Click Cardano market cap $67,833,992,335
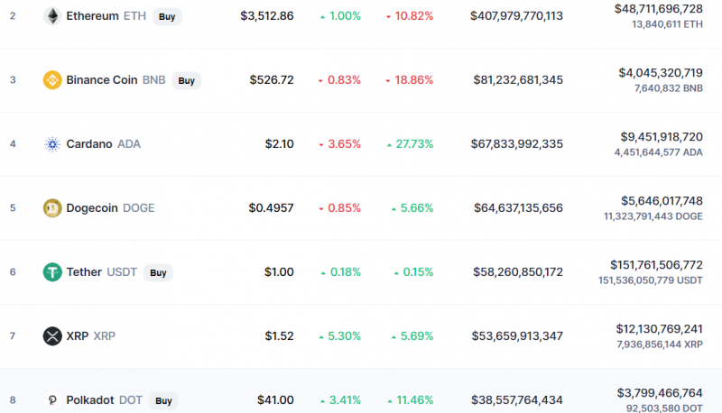722x413 pixels. (x=517, y=144)
